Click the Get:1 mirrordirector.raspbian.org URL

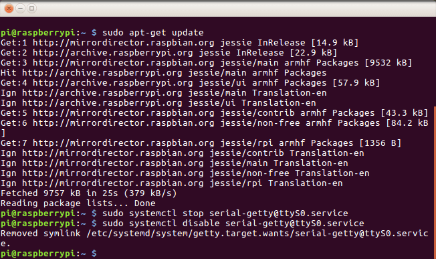pyautogui.click(x=124, y=43)
